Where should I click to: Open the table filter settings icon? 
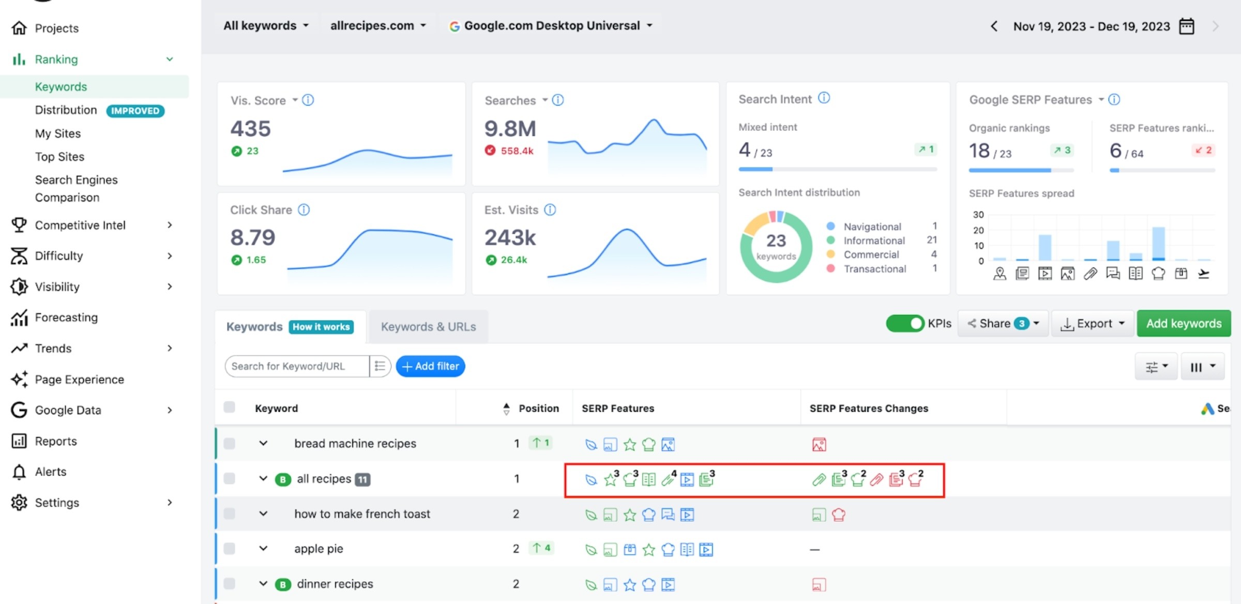(x=1156, y=367)
